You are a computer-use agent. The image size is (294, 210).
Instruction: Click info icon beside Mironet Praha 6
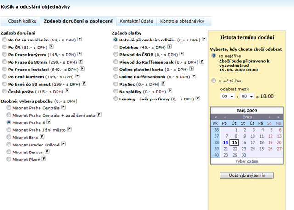pos(49,122)
